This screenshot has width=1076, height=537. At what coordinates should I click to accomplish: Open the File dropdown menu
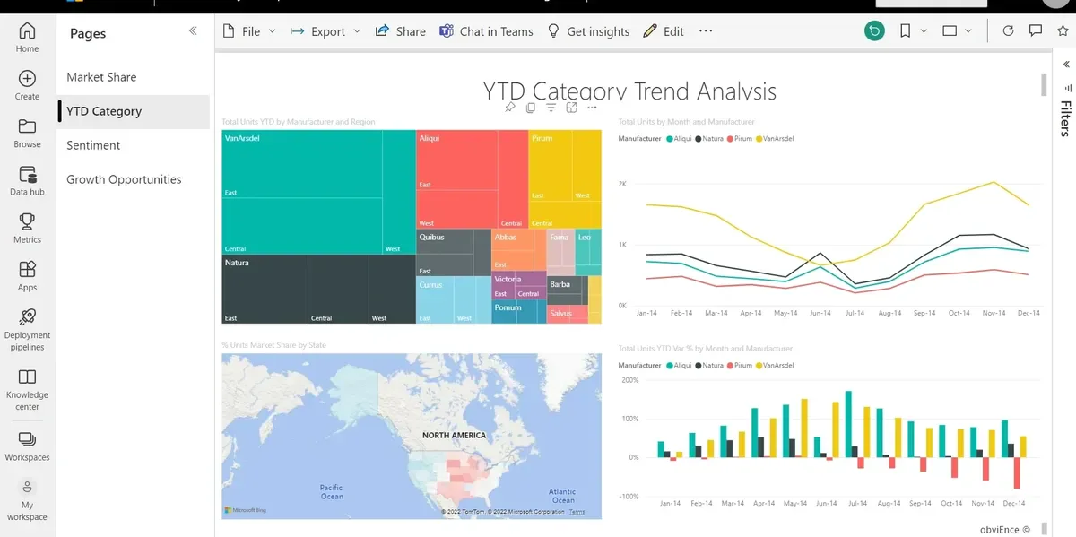(249, 31)
